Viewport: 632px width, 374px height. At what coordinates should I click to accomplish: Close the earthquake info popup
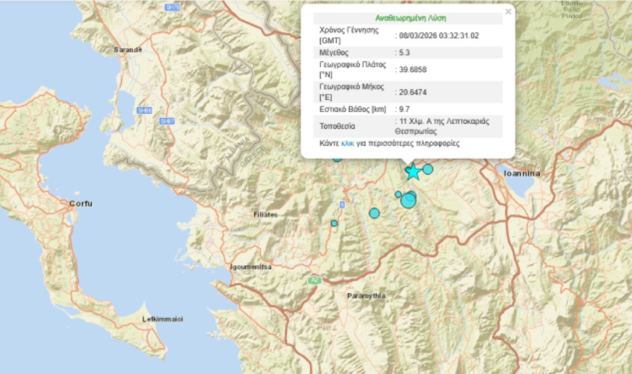(x=508, y=11)
